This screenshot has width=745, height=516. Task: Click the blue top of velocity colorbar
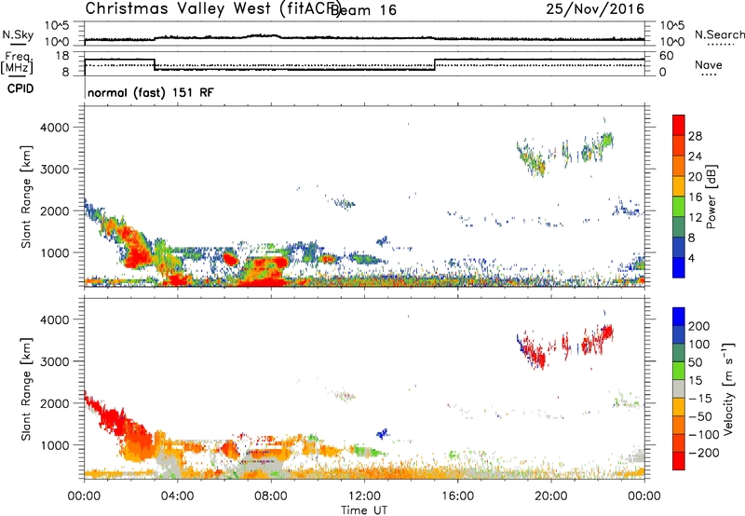click(x=679, y=317)
